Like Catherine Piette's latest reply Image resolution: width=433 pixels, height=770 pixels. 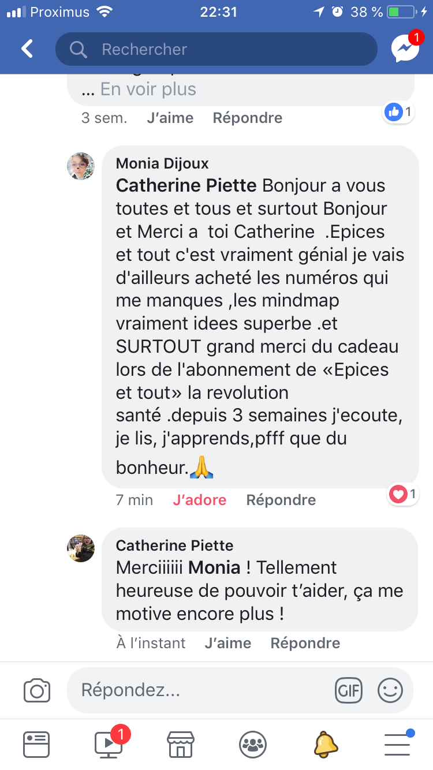click(227, 643)
